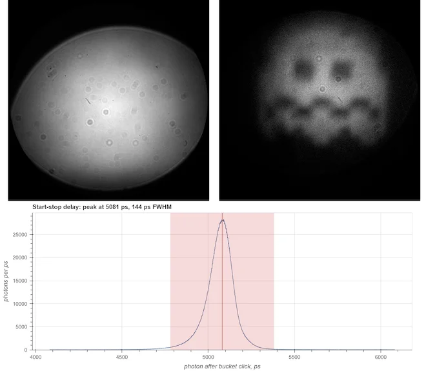
Task: Click the x-axis tick label 4000
Action: click(x=35, y=357)
